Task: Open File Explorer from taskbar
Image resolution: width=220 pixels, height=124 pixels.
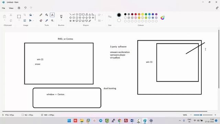Action: tap(82, 121)
